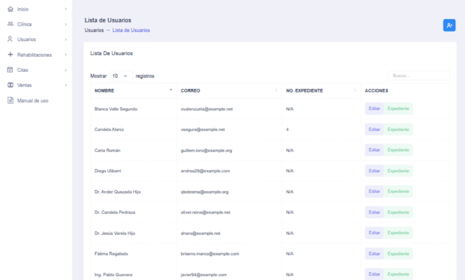Click the Usuarios person icon
Image resolution: width=465 pixels, height=280 pixels.
pyautogui.click(x=9, y=39)
